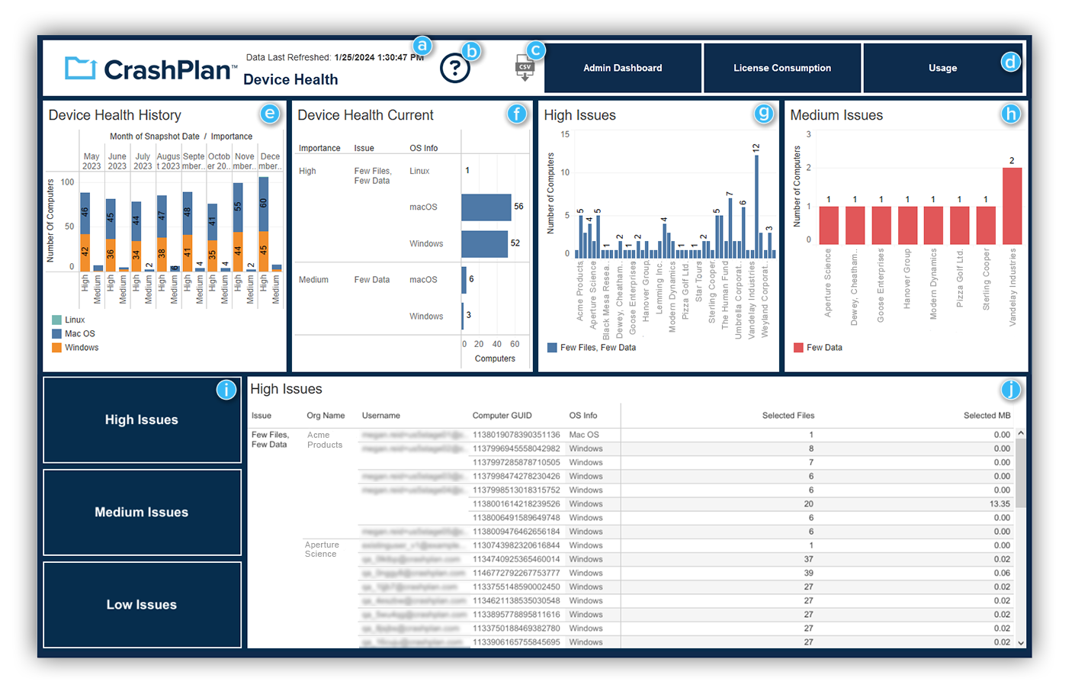Open the High Issues navigation panel
Screen dimensions: 1075x691
tap(142, 420)
